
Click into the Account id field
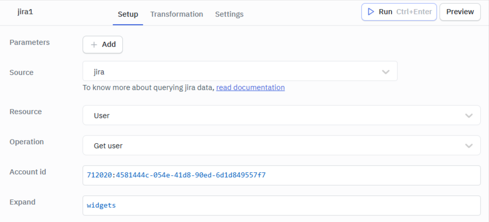coord(281,175)
